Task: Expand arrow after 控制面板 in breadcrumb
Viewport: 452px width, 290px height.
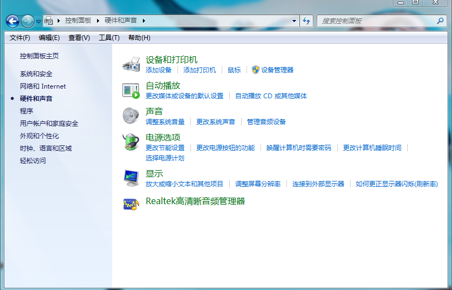Action: click(x=98, y=21)
